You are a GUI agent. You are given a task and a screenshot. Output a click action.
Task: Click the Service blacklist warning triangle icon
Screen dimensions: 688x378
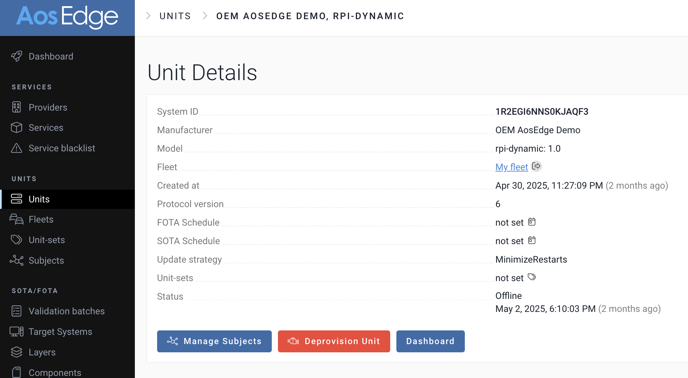pos(16,148)
